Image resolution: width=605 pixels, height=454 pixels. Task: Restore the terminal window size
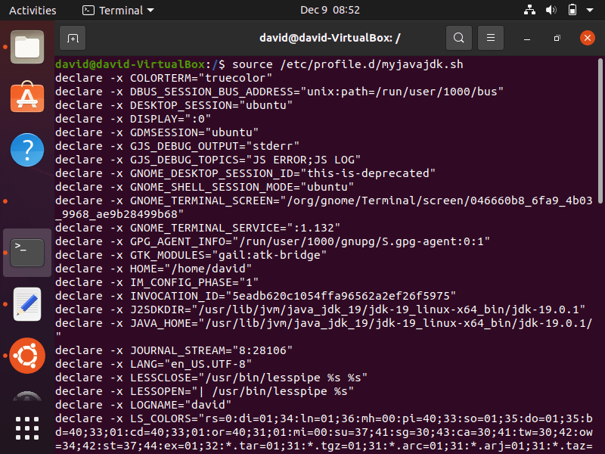557,37
